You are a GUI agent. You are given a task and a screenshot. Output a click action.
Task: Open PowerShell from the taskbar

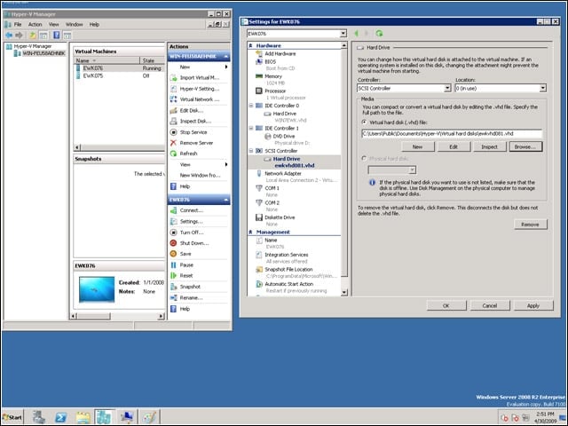point(60,417)
